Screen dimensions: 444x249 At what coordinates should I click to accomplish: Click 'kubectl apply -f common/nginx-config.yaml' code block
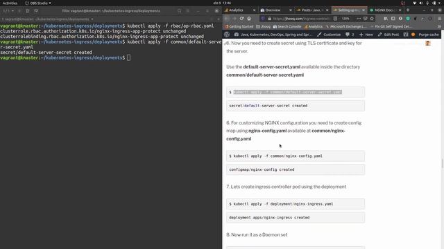296,156
